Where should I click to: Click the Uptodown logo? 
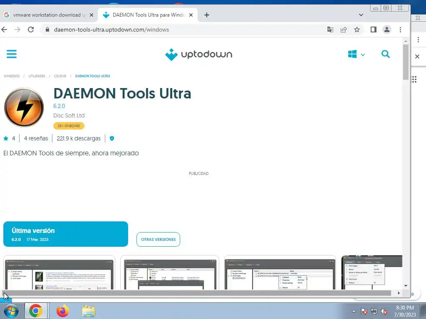coord(198,54)
